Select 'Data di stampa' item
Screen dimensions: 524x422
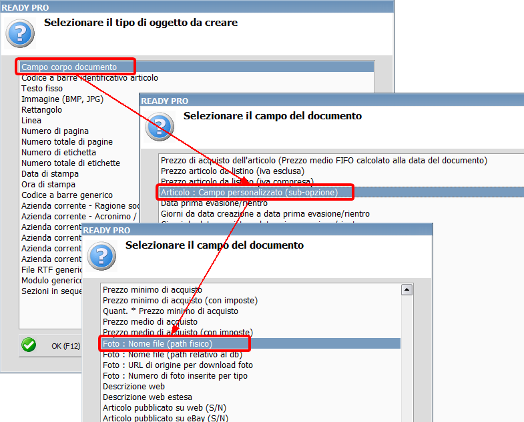(50, 174)
